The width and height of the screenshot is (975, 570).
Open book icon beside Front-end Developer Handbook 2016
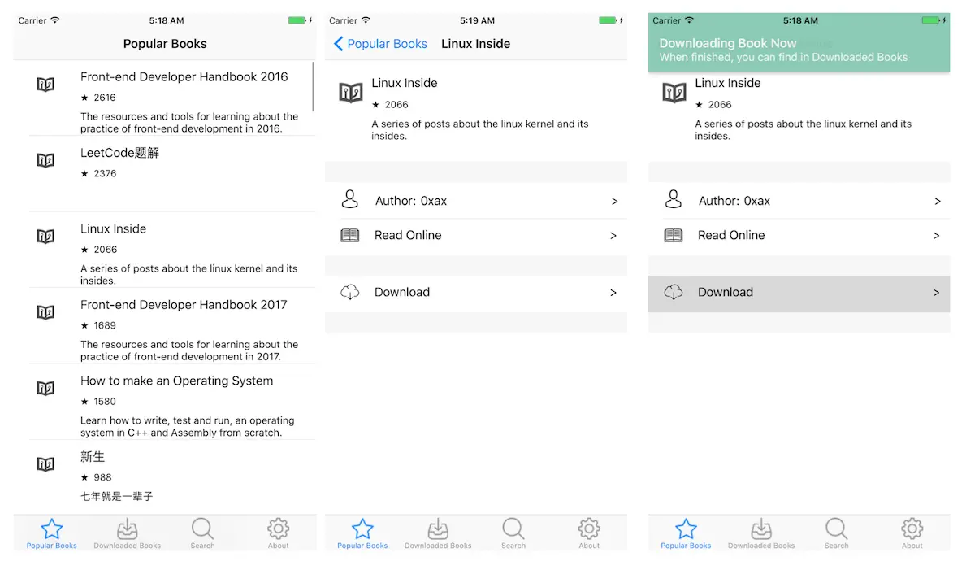click(45, 85)
